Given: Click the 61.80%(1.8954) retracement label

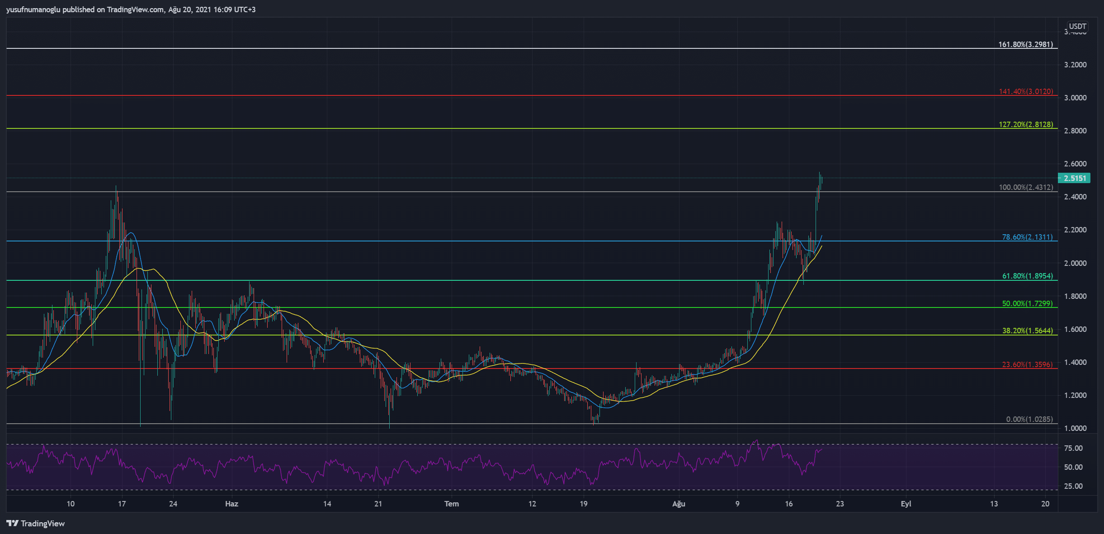Looking at the screenshot, I should (x=1027, y=276).
